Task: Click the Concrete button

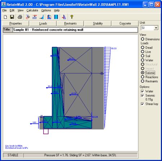Action: (x=125, y=23)
